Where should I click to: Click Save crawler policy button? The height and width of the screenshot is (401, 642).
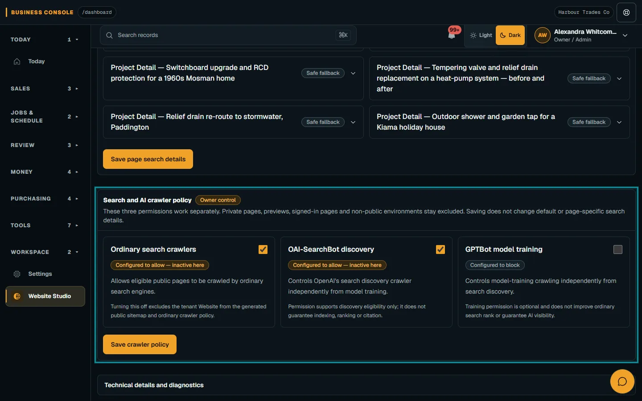pyautogui.click(x=140, y=344)
